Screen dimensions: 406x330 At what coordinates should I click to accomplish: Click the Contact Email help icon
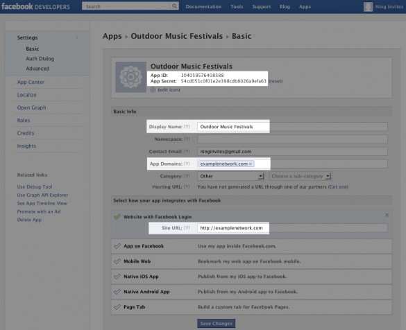(187, 151)
